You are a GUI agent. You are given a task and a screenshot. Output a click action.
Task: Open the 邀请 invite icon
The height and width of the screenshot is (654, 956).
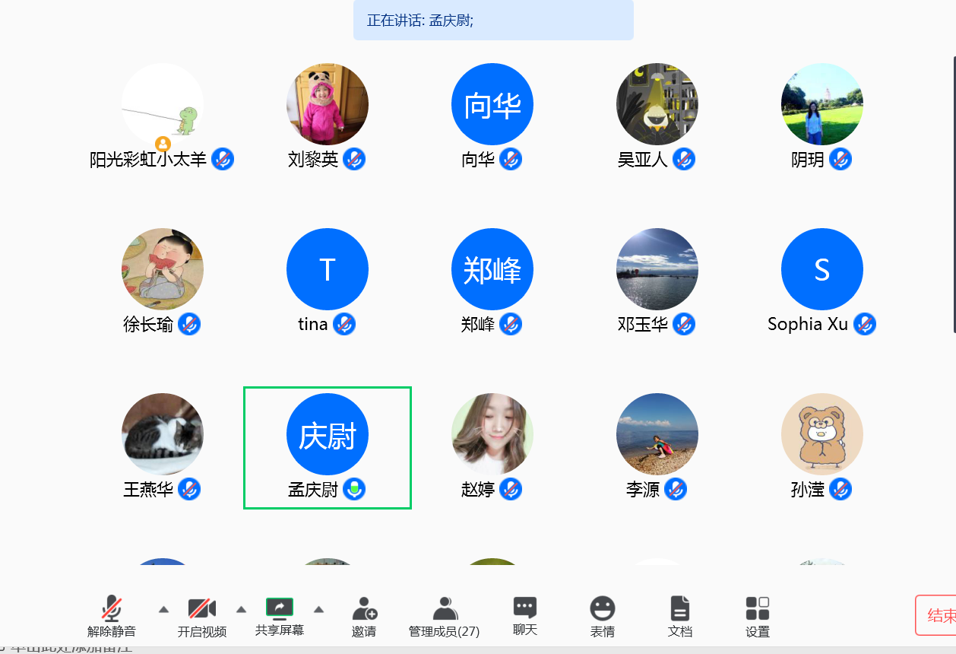click(x=364, y=608)
